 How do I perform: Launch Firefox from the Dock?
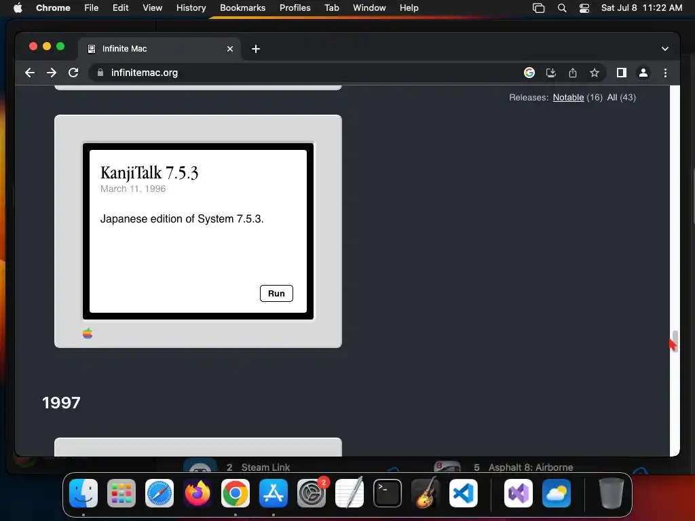tap(198, 493)
